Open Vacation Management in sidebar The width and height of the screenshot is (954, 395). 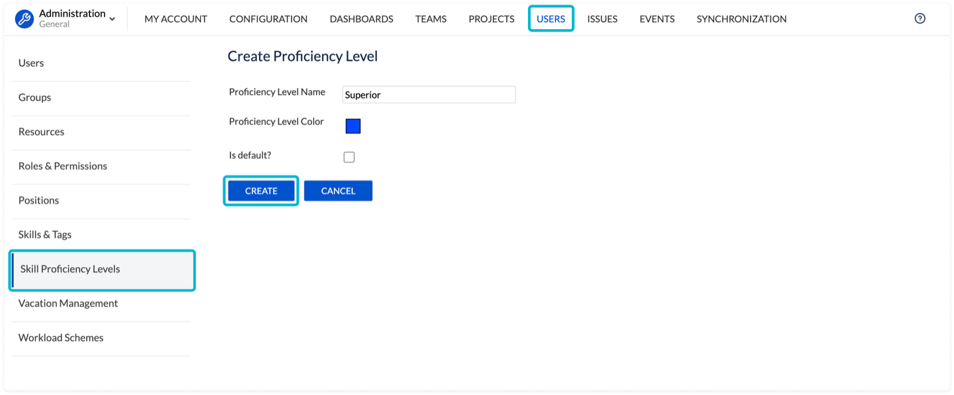(x=68, y=304)
